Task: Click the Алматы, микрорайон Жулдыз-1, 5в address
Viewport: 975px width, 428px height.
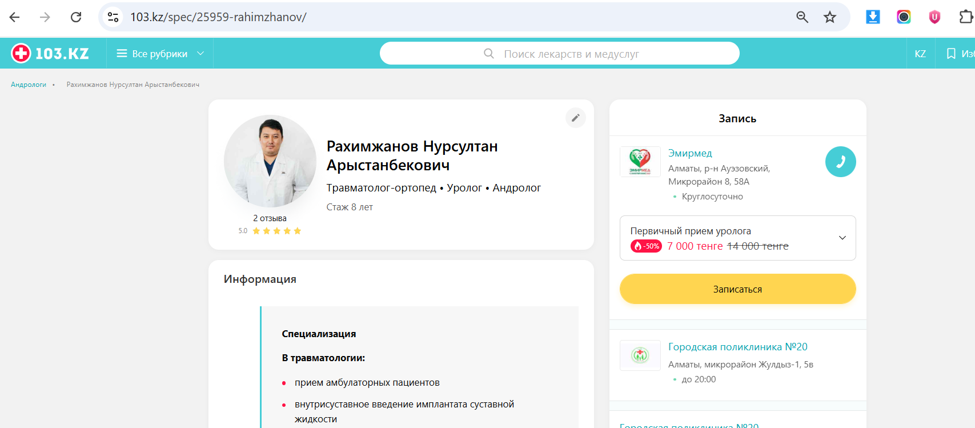Action: tap(741, 365)
